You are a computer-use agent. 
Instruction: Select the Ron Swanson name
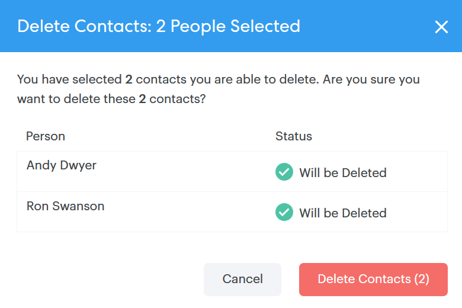tap(65, 206)
